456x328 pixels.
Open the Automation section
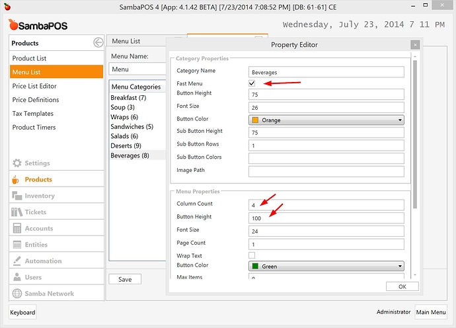click(x=56, y=261)
